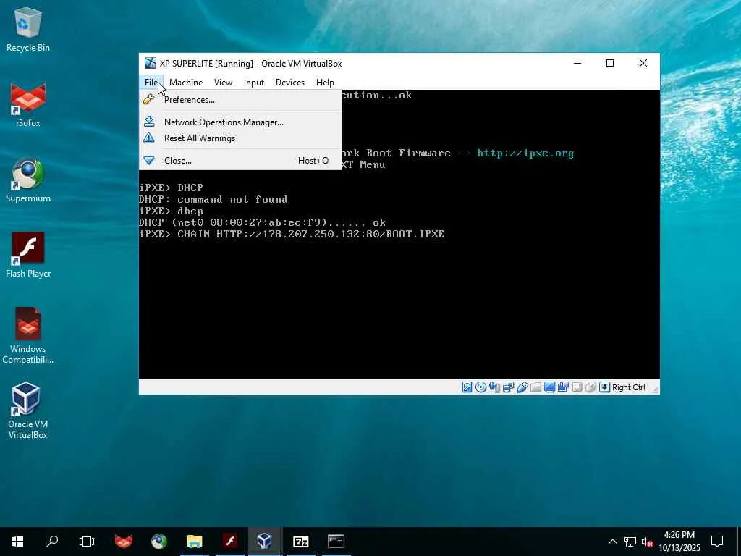This screenshot has height=556, width=741.
Task: Click the muted volume tray icon
Action: coord(648,542)
